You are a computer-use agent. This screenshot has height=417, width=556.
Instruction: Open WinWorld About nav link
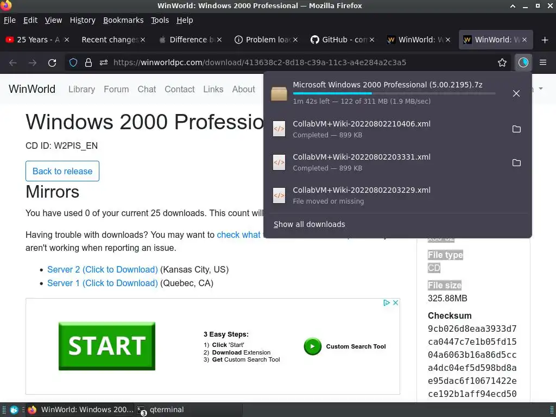[x=243, y=89]
